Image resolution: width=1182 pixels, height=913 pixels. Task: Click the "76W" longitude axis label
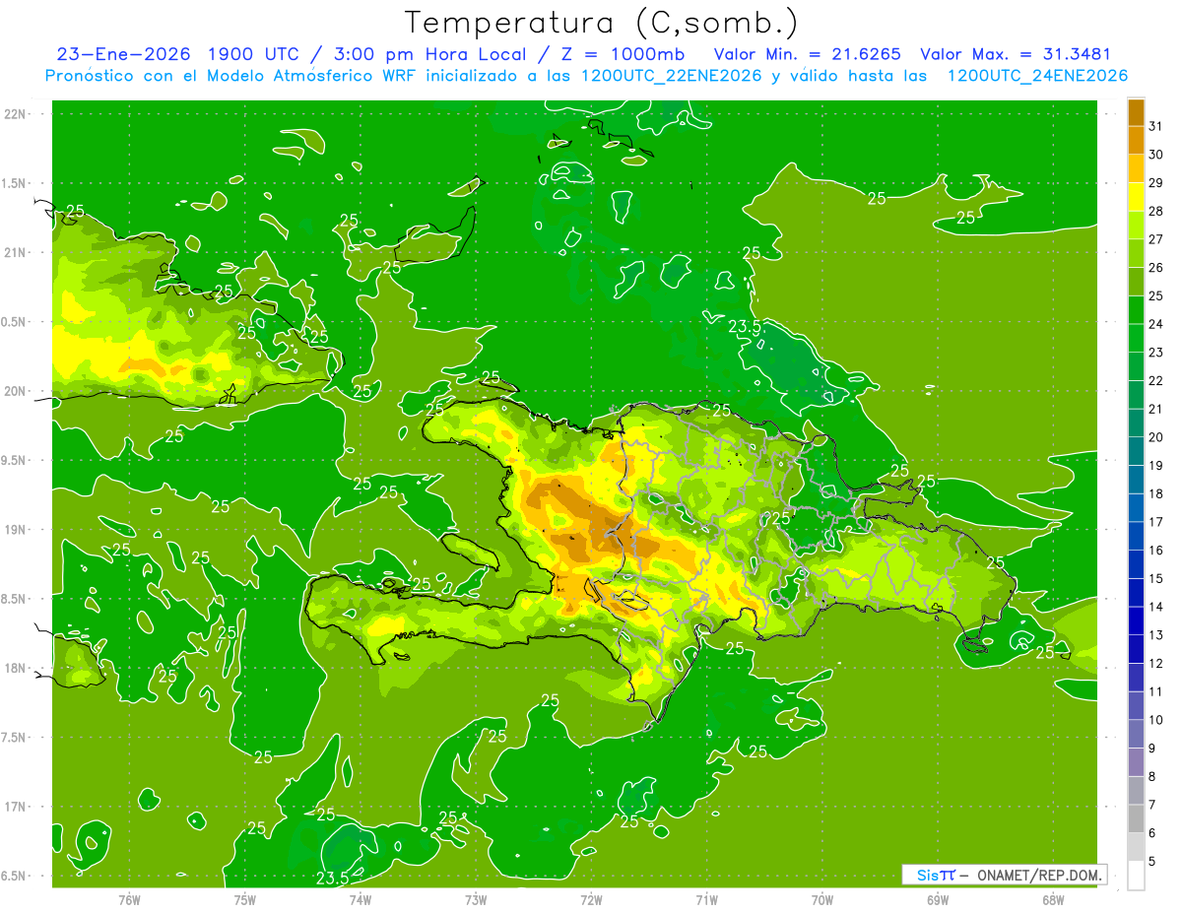click(129, 900)
